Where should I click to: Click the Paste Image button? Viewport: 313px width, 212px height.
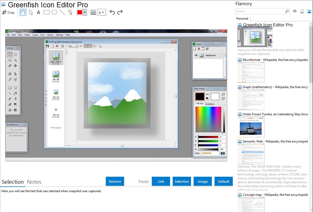point(202,181)
